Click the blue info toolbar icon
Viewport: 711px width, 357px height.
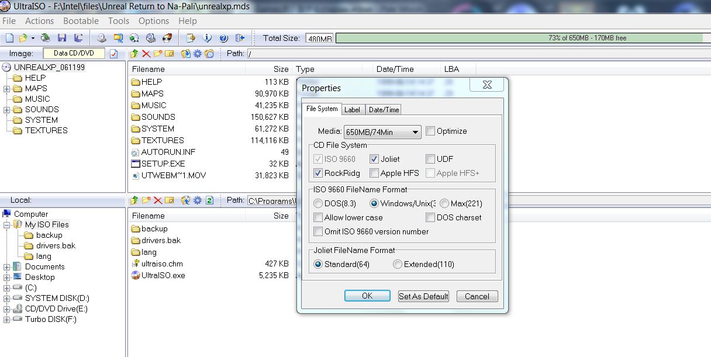point(207,38)
